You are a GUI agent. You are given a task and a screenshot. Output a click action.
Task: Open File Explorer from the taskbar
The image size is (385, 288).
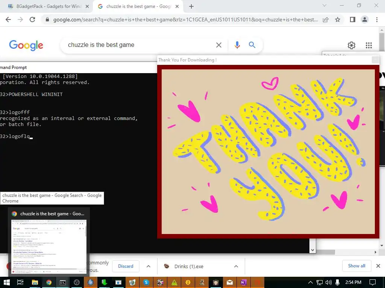[35, 282]
